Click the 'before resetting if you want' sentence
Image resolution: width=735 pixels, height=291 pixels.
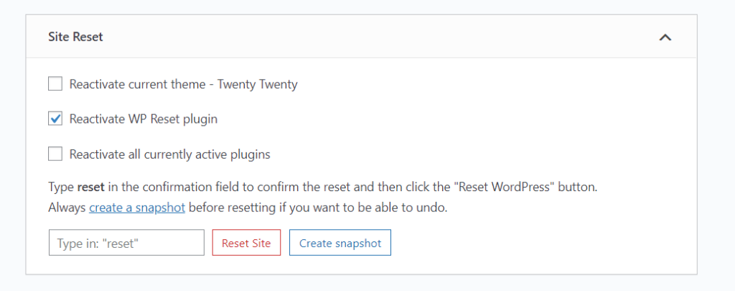[258, 208]
